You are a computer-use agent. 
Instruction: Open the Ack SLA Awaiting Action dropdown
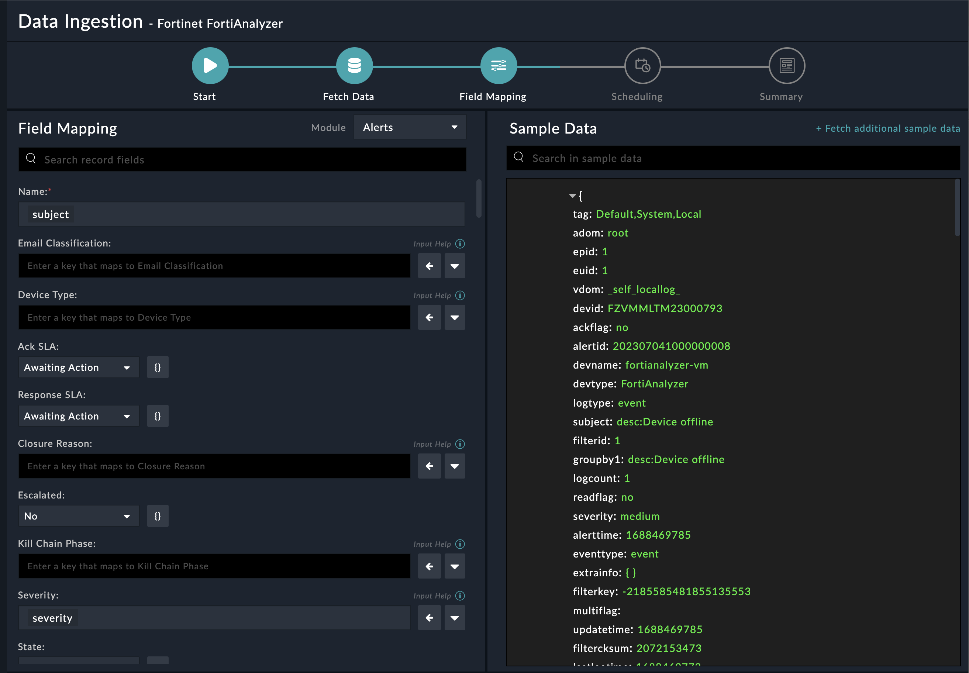79,367
